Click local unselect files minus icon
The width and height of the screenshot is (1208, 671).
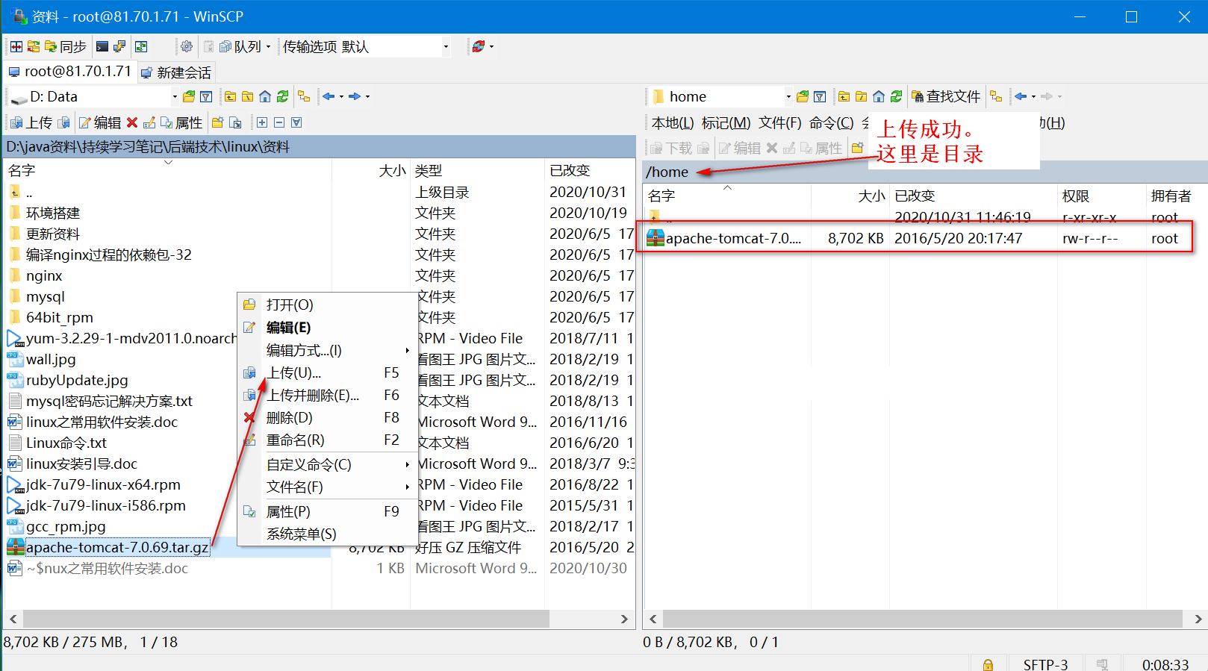click(x=279, y=122)
